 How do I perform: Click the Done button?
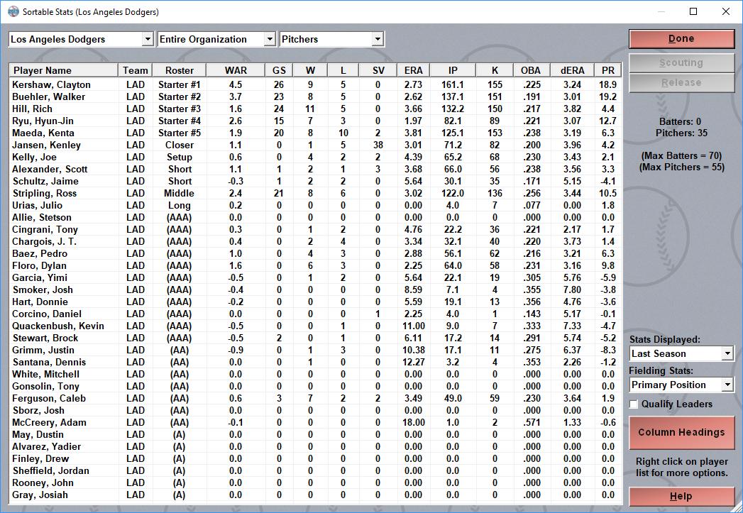pyautogui.click(x=681, y=39)
